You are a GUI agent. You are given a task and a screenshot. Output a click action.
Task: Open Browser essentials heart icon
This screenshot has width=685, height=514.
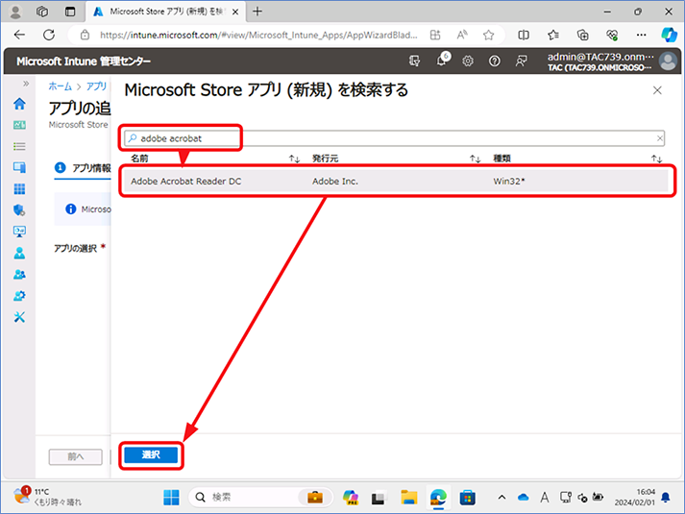click(x=612, y=35)
